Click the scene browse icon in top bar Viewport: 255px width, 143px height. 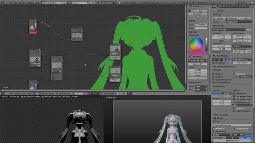70,3
